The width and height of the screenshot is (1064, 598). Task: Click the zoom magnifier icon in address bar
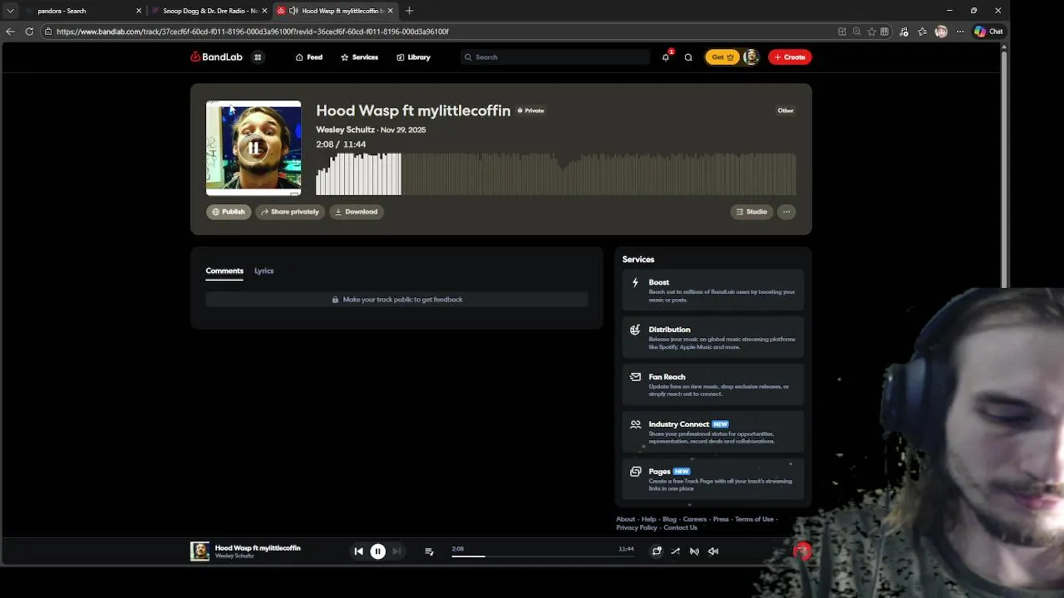coord(856,32)
